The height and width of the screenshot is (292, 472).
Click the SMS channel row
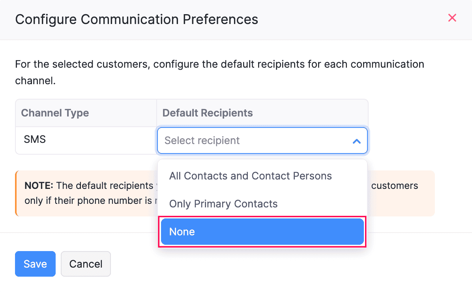[x=35, y=140]
